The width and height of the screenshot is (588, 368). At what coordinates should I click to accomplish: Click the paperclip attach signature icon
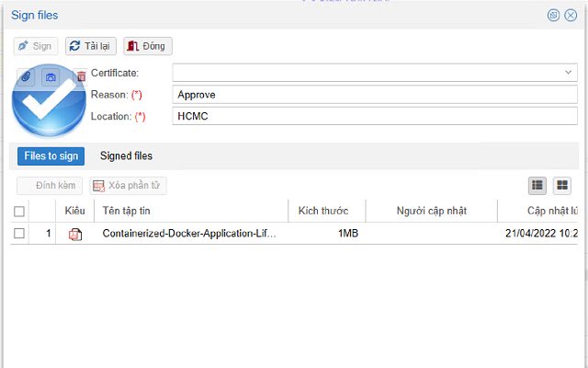26,77
